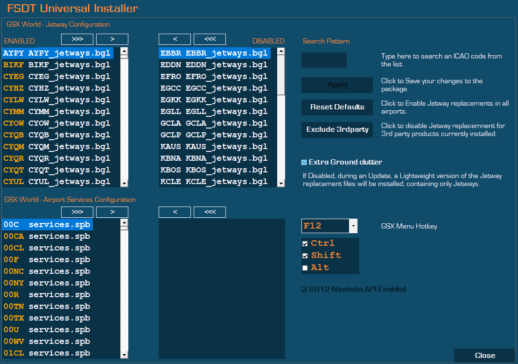Select 01CL services.spb entry
Image resolution: width=518 pixels, height=364 pixels.
coord(47,353)
